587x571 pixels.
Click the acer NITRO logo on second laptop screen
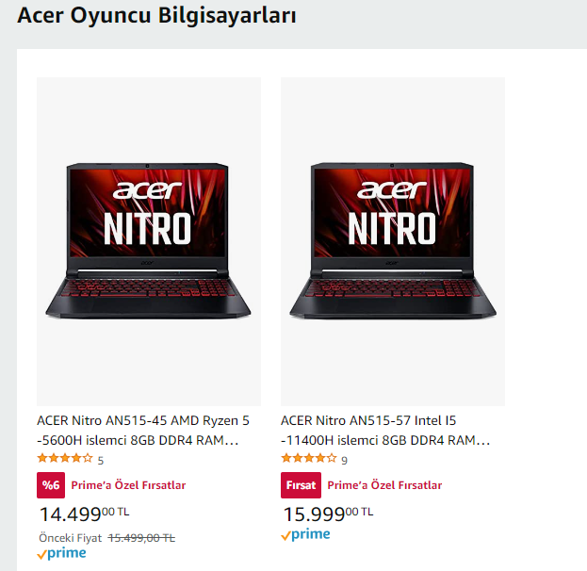pos(392,213)
